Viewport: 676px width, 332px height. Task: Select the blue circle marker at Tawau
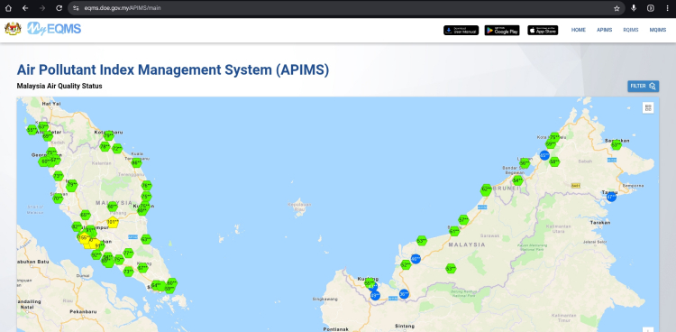pyautogui.click(x=611, y=197)
